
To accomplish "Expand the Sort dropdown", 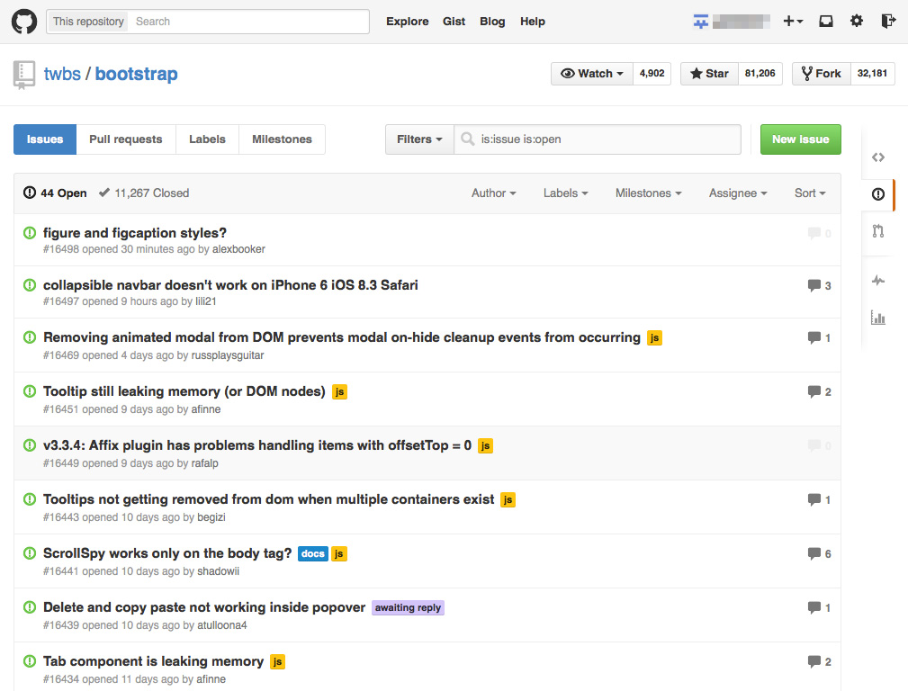I will tap(809, 193).
